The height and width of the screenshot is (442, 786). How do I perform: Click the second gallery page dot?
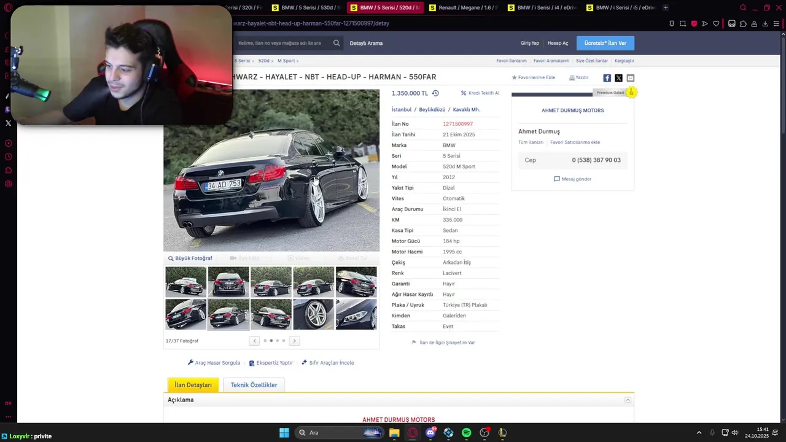point(271,341)
